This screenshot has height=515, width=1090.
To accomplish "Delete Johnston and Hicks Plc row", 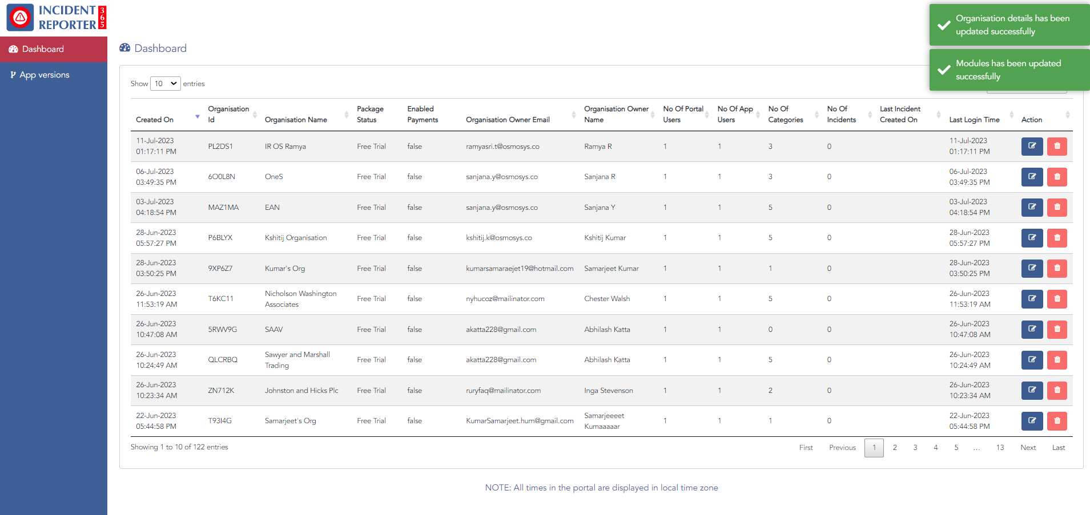I will click(x=1057, y=391).
